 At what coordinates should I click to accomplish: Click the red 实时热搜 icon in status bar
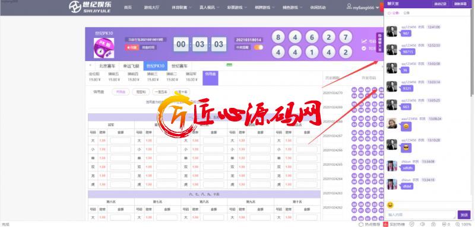[385, 224]
